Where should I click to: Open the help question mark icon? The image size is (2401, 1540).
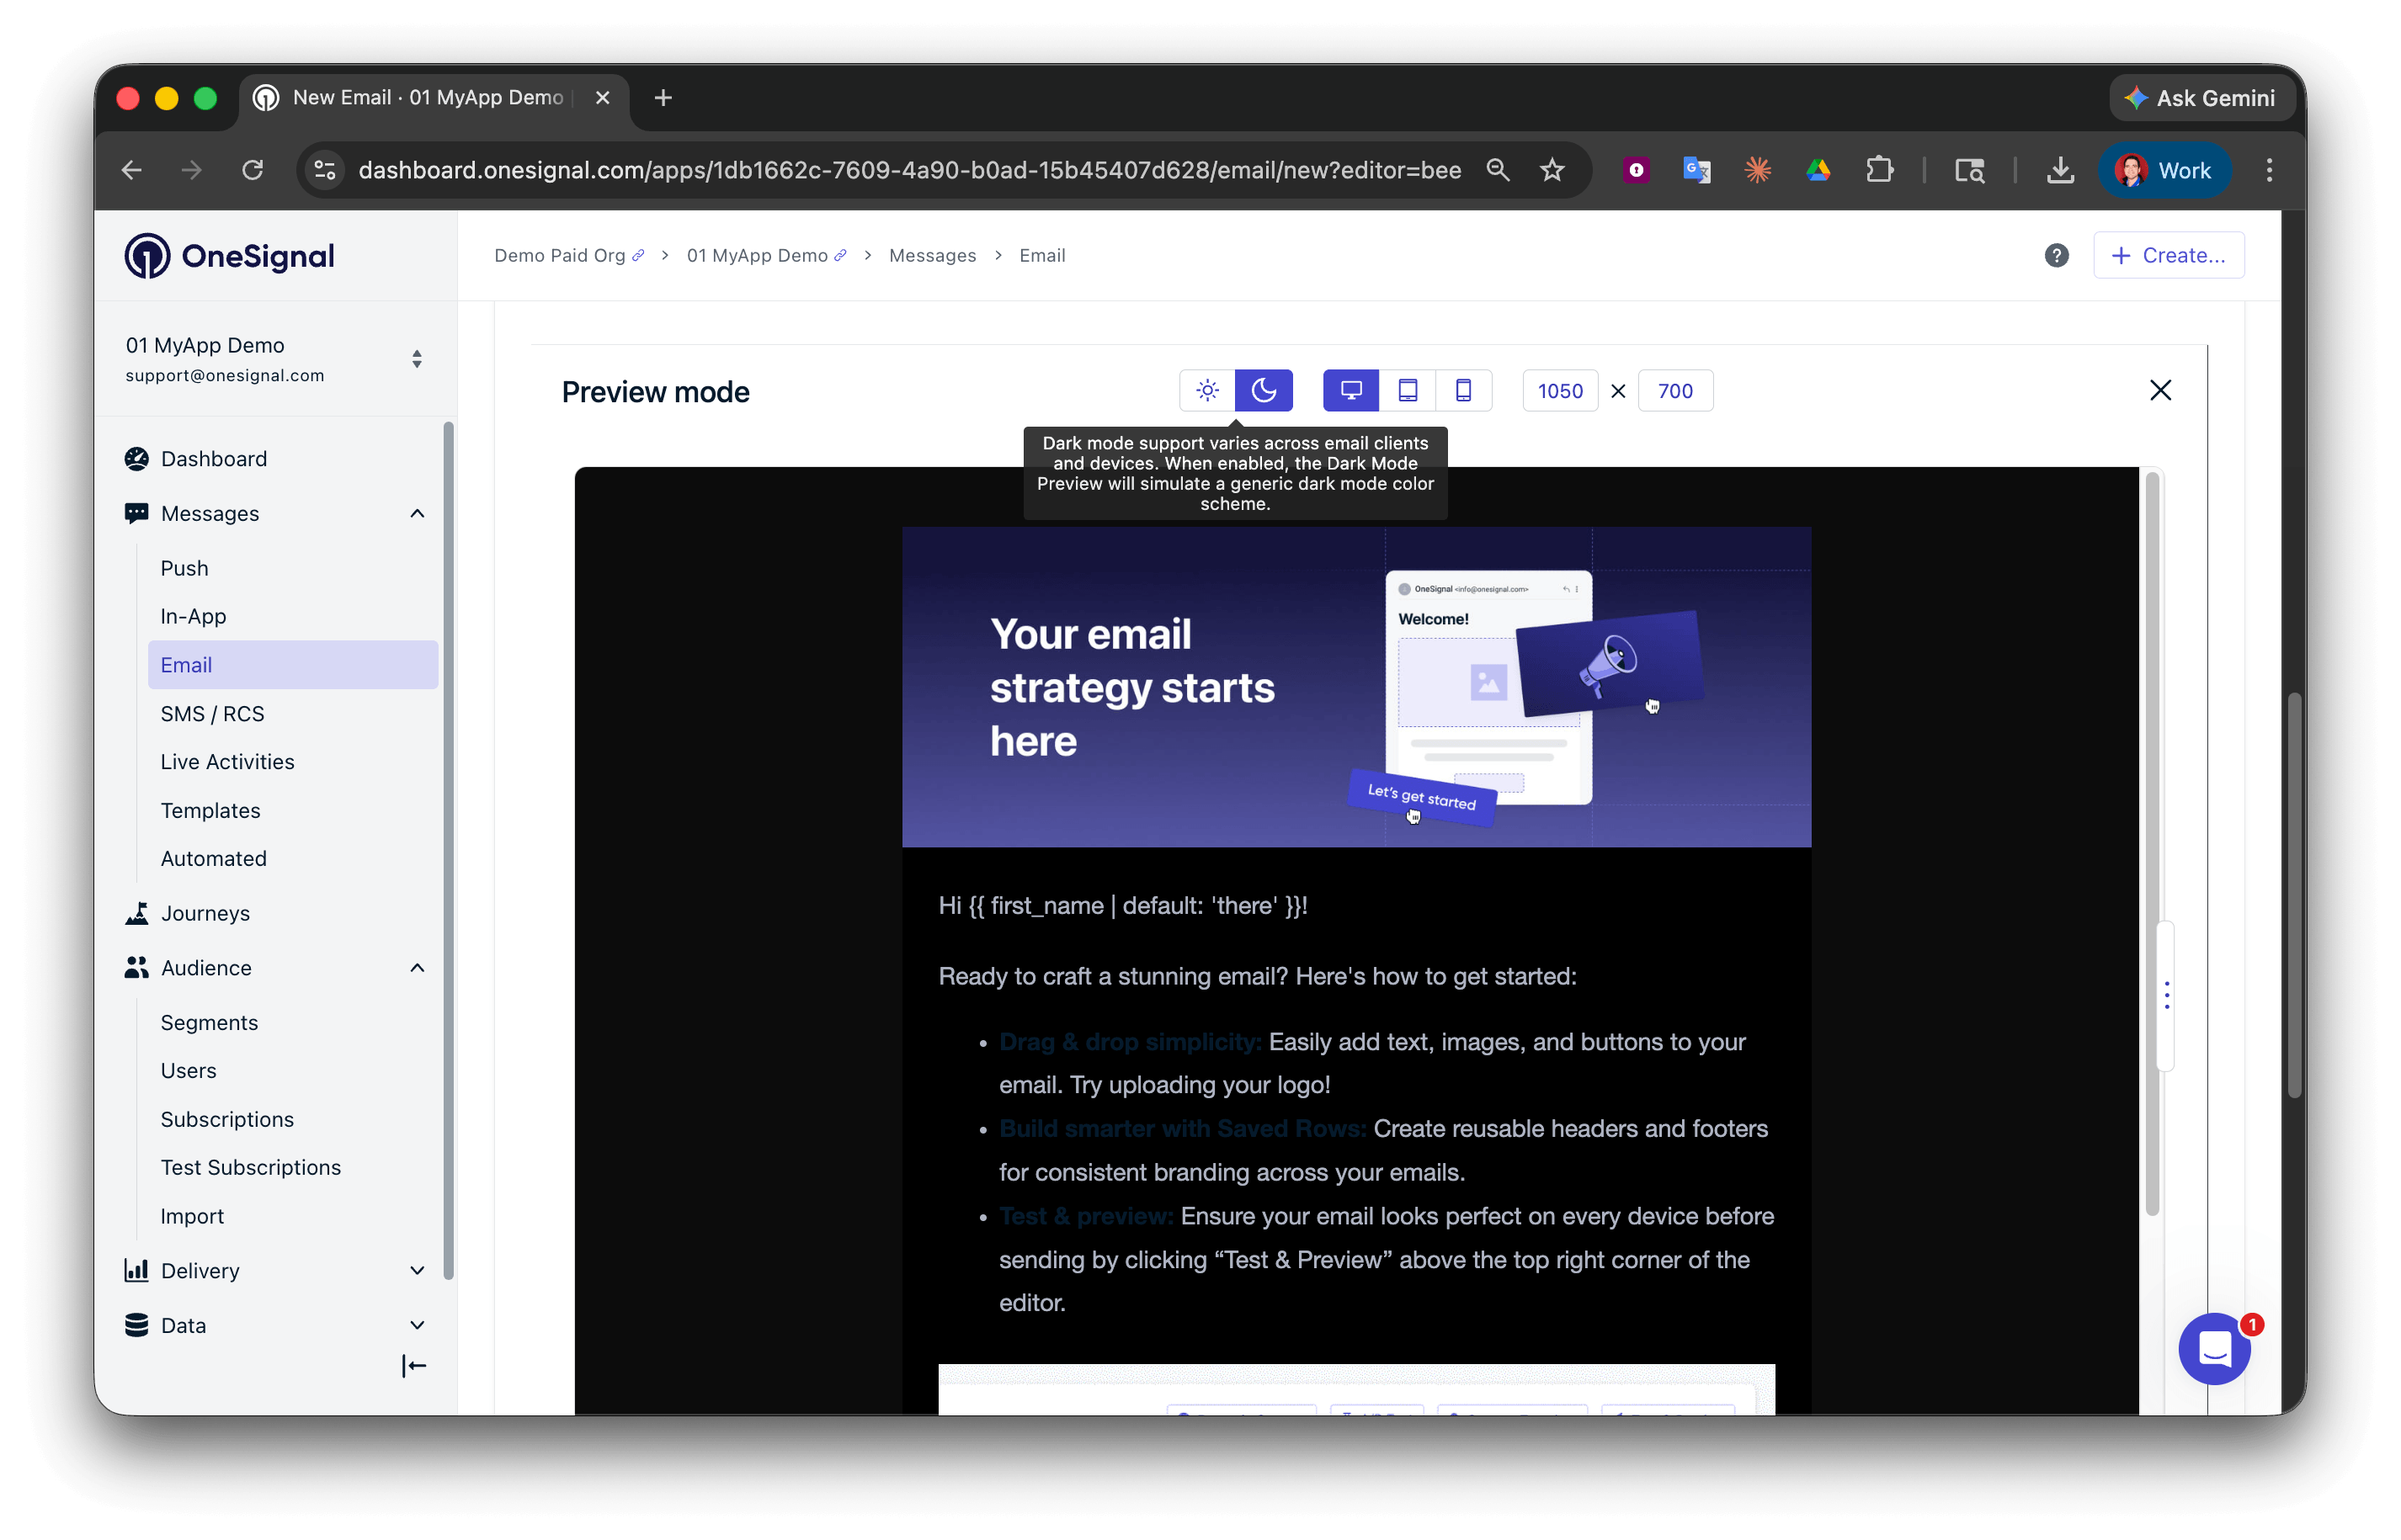(2056, 255)
